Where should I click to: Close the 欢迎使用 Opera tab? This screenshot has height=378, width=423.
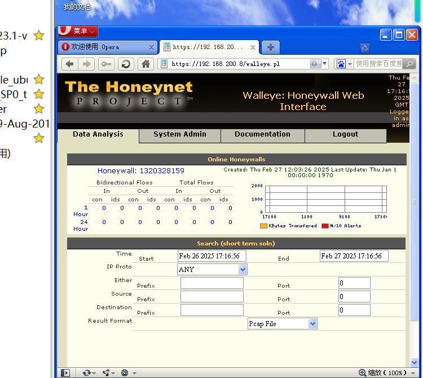pyautogui.click(x=151, y=47)
